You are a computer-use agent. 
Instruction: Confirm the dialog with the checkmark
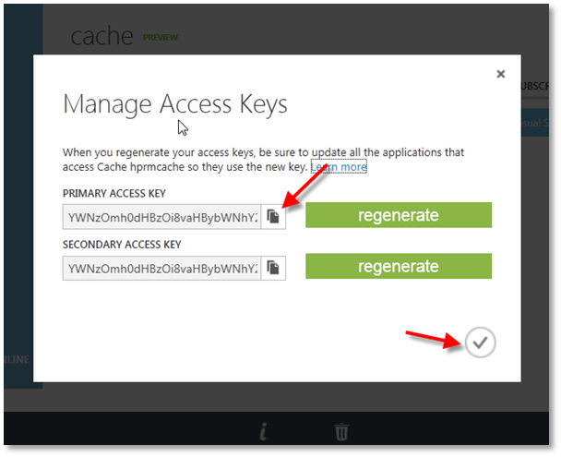(x=481, y=343)
